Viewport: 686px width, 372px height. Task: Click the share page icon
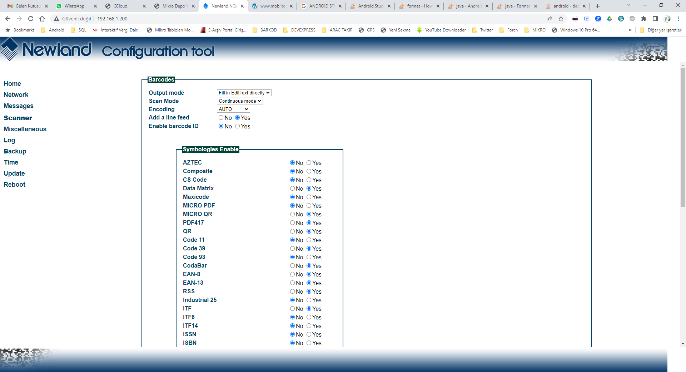pos(550,19)
